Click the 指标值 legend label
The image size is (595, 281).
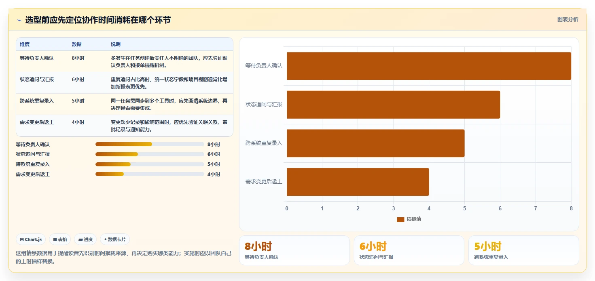tap(414, 219)
